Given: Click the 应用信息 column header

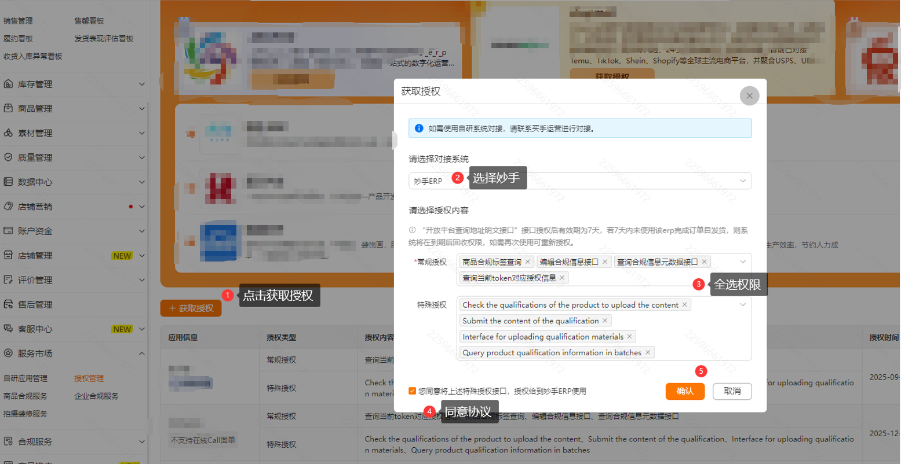Looking at the screenshot, I should 183,337.
